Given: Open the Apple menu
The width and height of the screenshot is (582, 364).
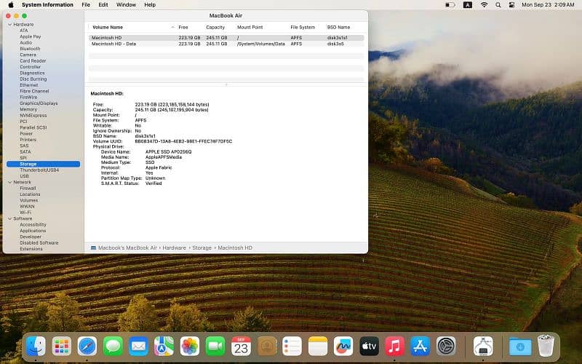Looking at the screenshot, I should 11,4.
